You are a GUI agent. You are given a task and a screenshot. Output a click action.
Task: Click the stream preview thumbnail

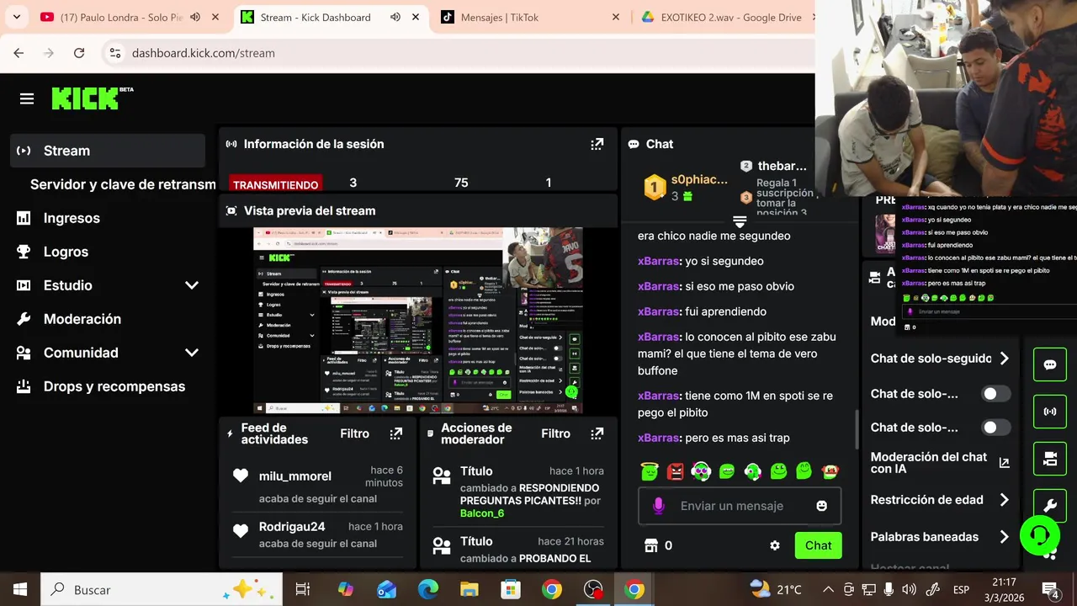pos(418,320)
